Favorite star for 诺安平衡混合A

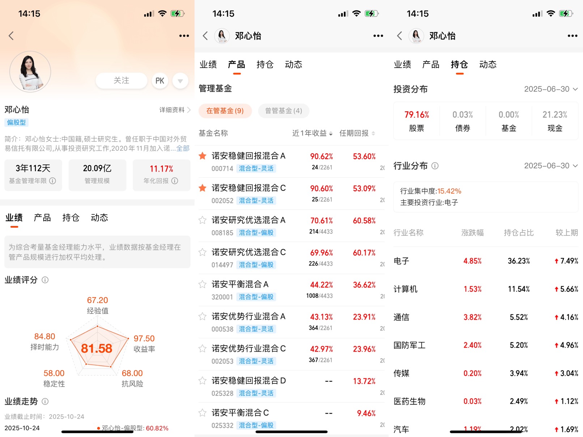[203, 284]
